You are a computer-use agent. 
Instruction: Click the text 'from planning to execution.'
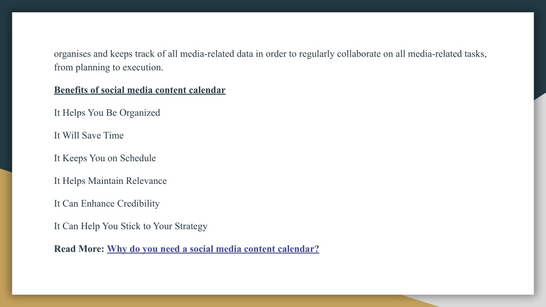tap(109, 67)
